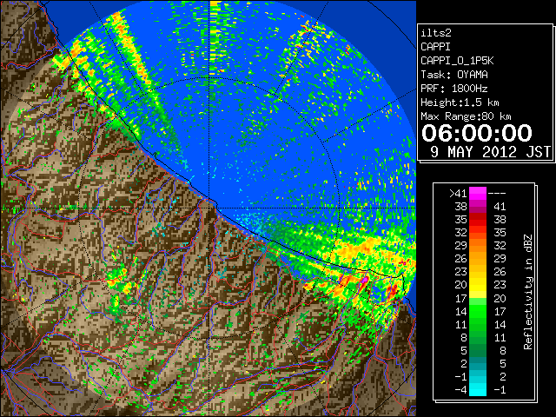The image size is (556, 417).
Task: Click the 'Max Range:80 km' line
Action: point(466,116)
